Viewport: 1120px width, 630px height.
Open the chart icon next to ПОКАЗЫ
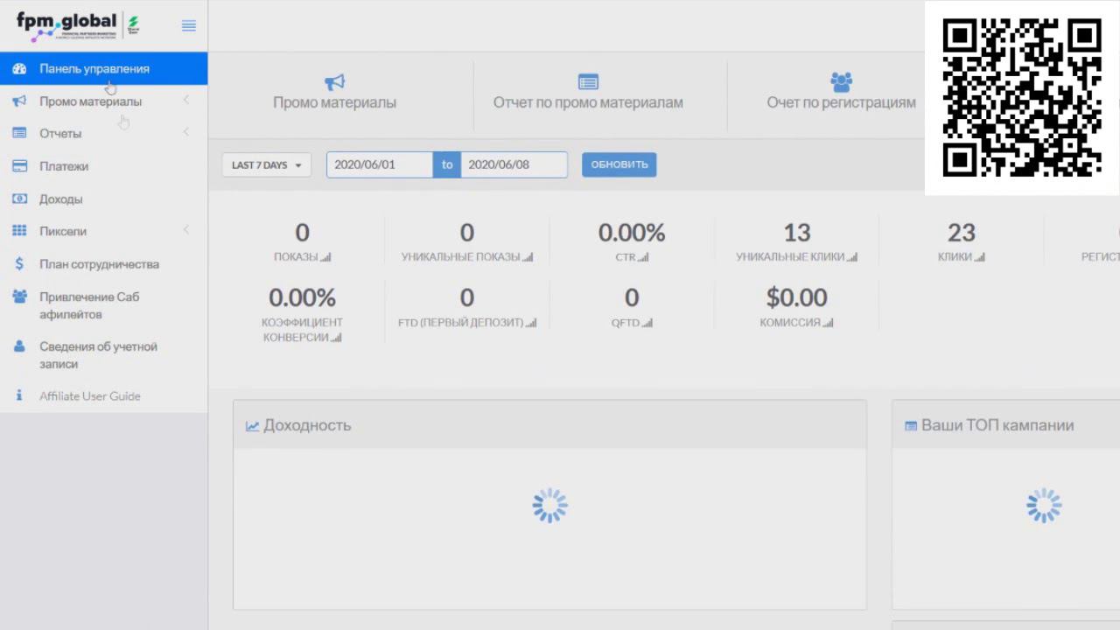pyautogui.click(x=325, y=257)
